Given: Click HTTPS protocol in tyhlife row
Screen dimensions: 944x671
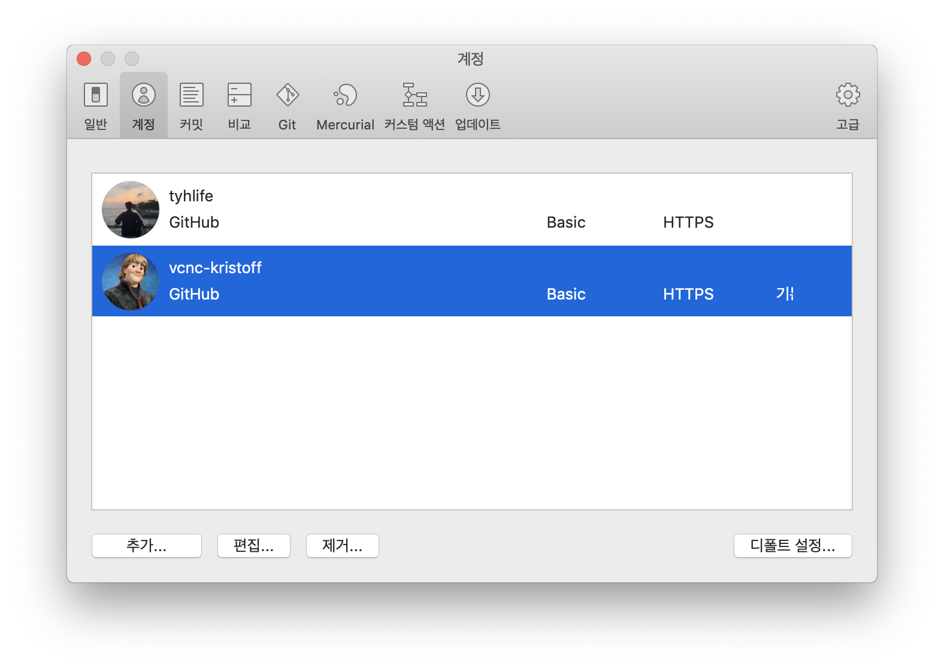Looking at the screenshot, I should (688, 222).
